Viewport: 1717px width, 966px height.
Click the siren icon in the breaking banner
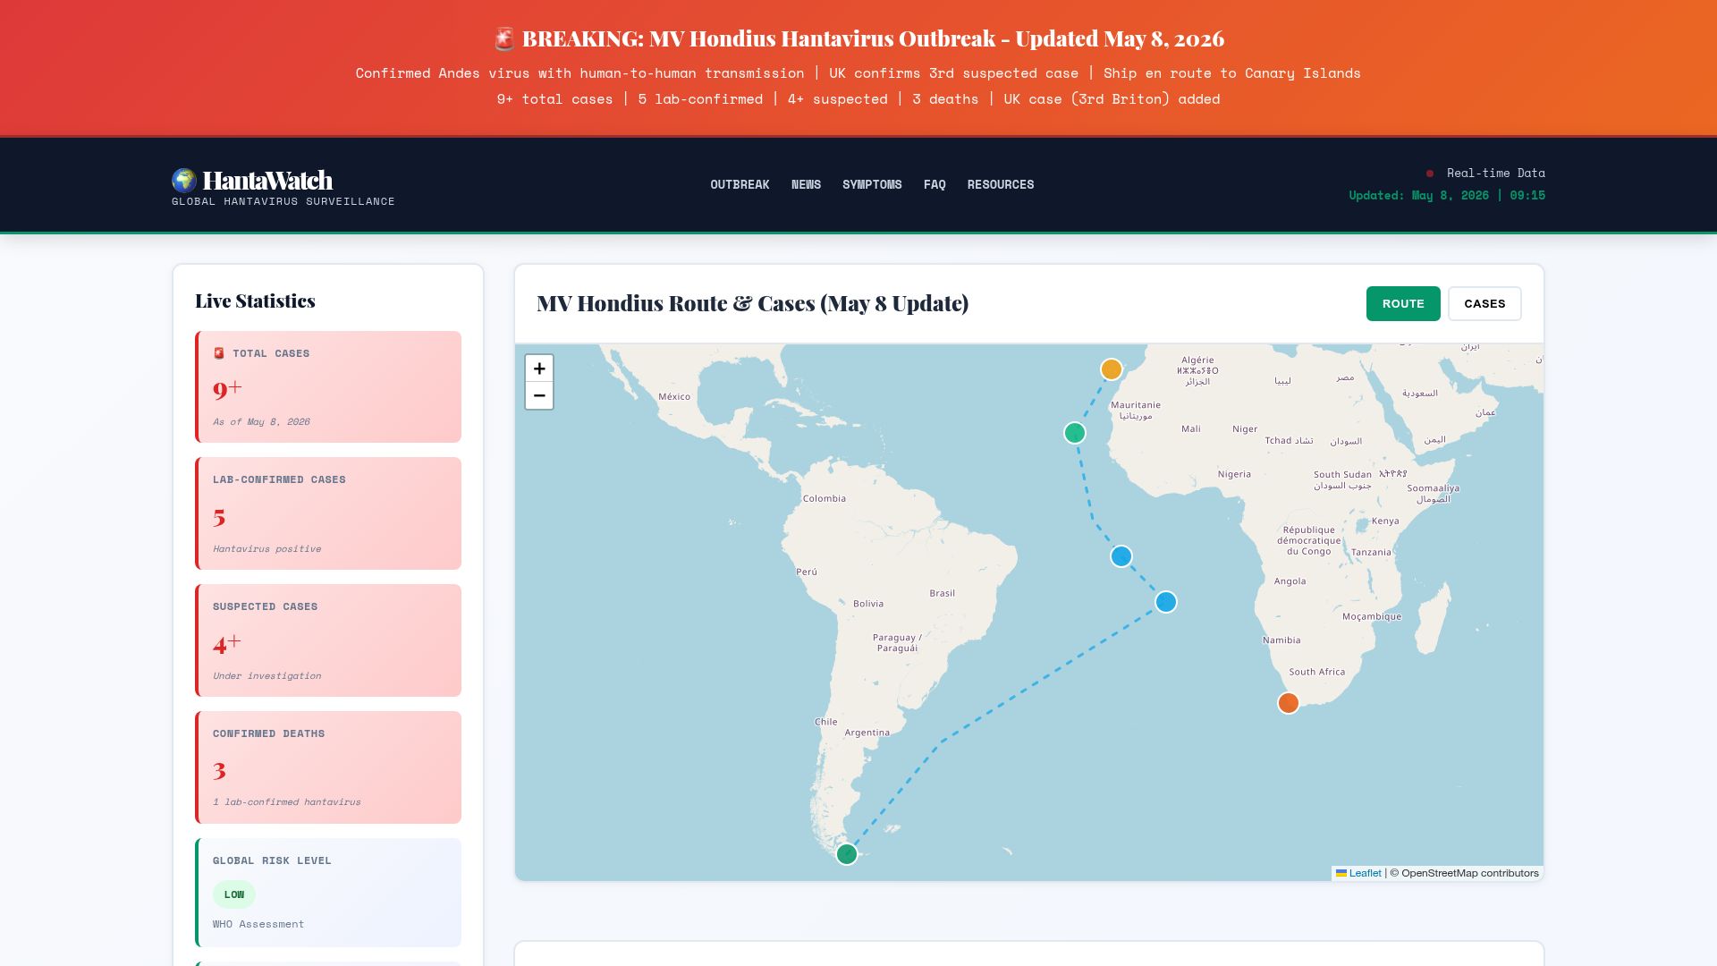click(x=504, y=38)
